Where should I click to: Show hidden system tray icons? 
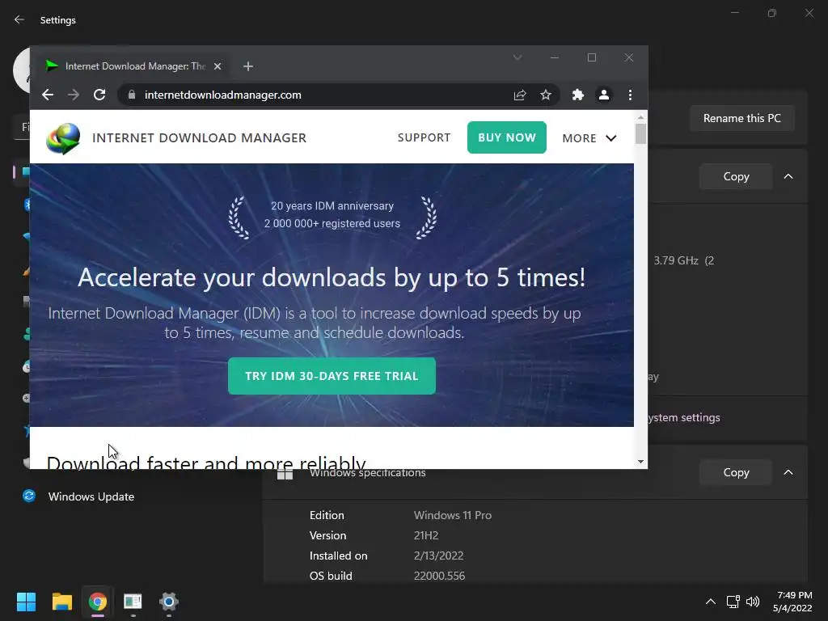[711, 602]
